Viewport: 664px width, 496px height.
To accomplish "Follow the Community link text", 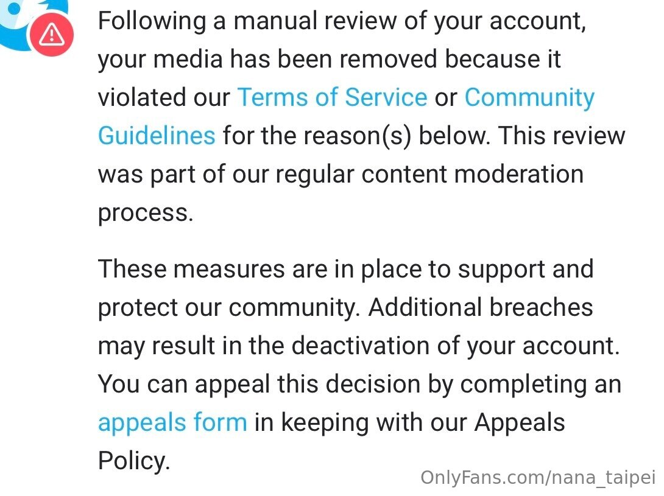I will [529, 97].
